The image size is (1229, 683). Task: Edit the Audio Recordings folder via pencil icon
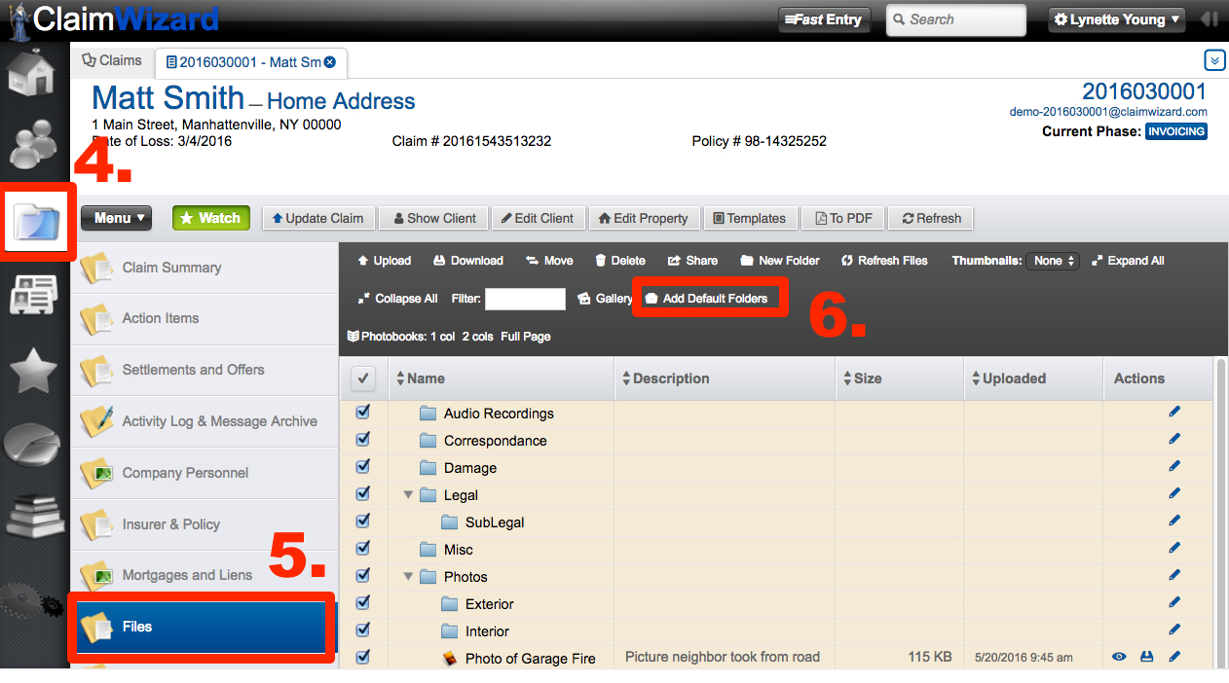tap(1174, 413)
